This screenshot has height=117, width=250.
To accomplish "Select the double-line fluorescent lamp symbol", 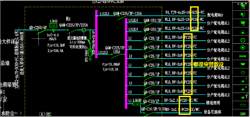I will pyautogui.click(x=243, y=56).
